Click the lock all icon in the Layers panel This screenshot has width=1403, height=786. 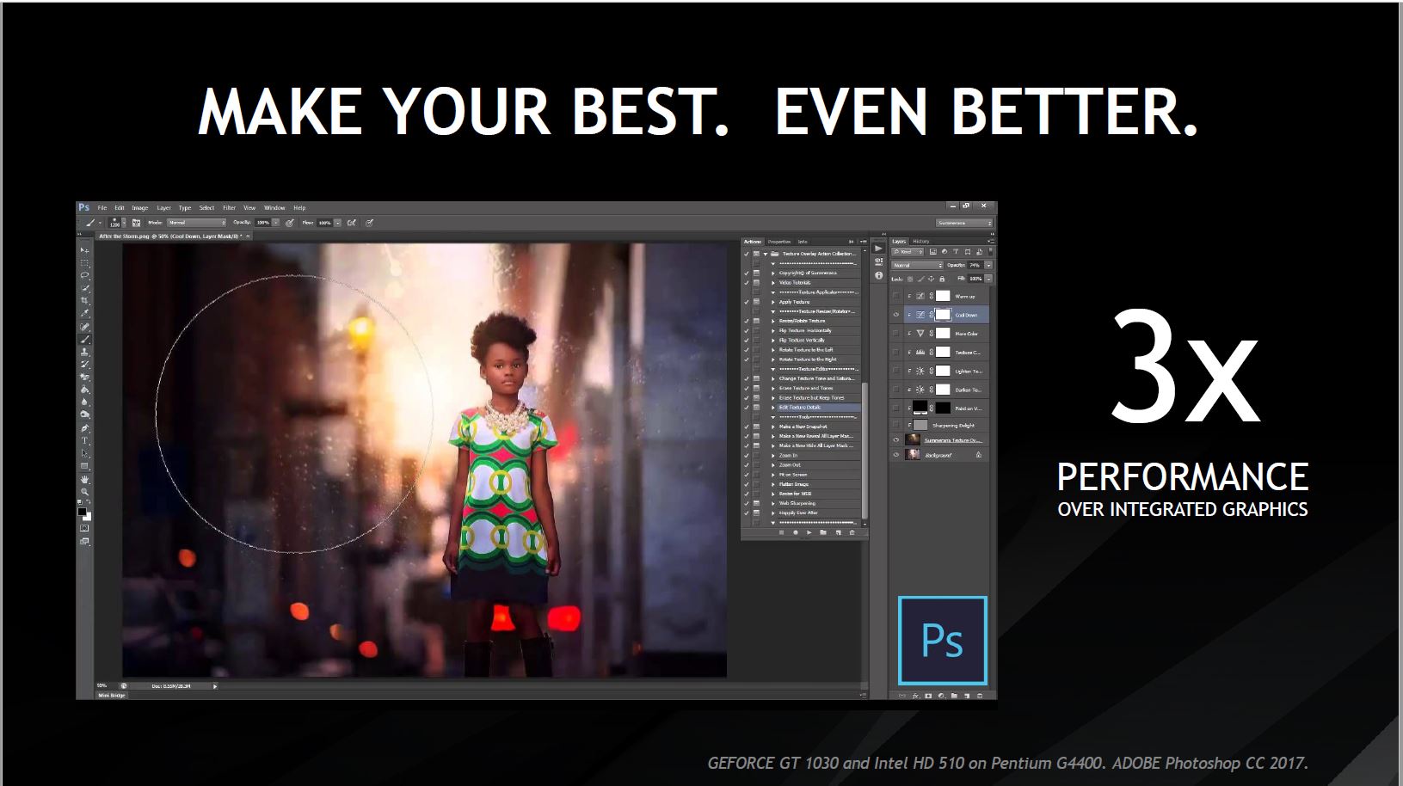(x=942, y=279)
